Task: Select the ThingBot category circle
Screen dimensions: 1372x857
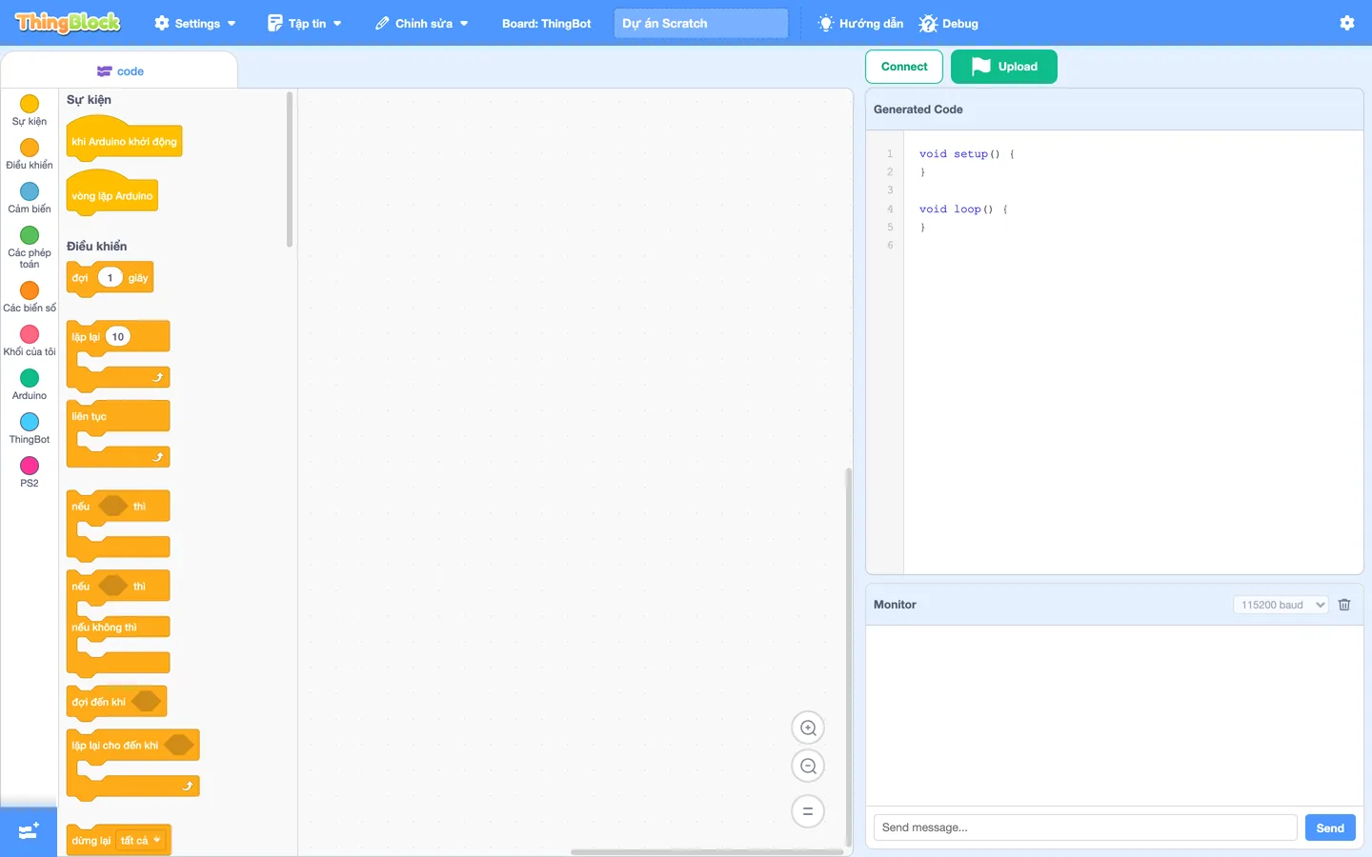Action: tap(30, 422)
